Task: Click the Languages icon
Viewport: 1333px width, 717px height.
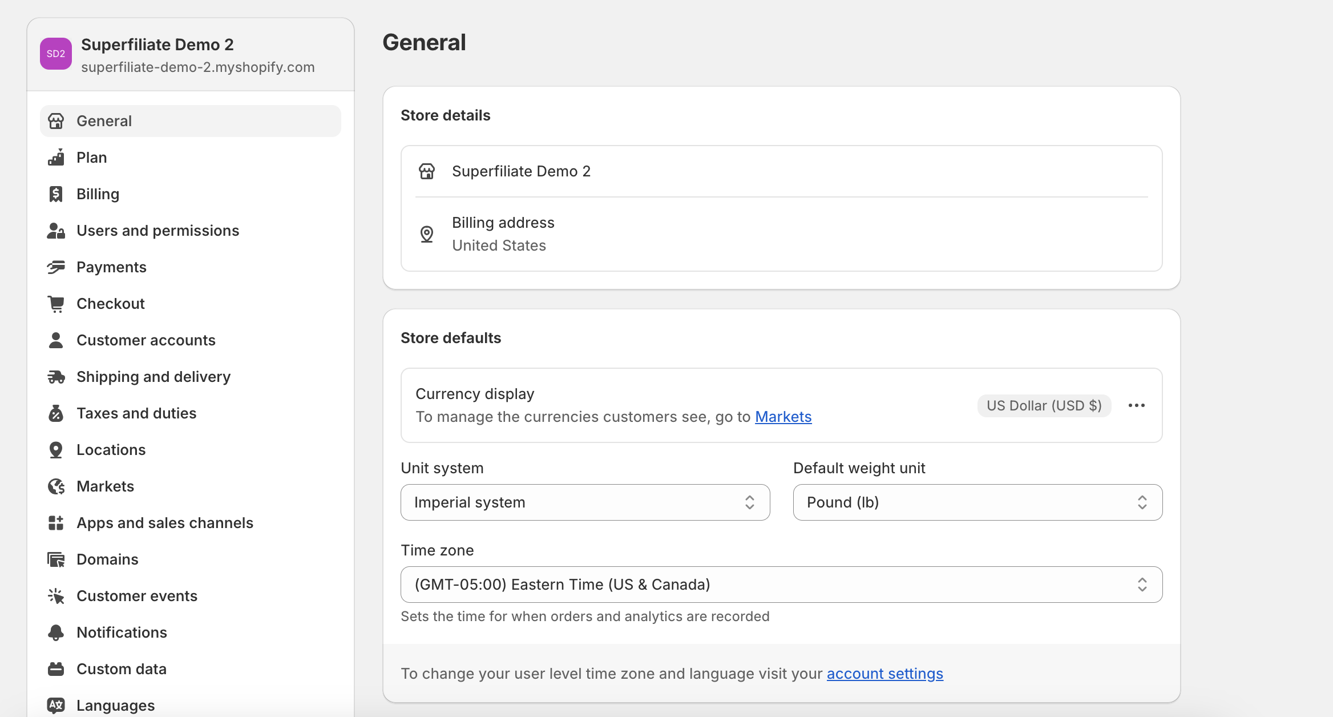Action: [56, 706]
